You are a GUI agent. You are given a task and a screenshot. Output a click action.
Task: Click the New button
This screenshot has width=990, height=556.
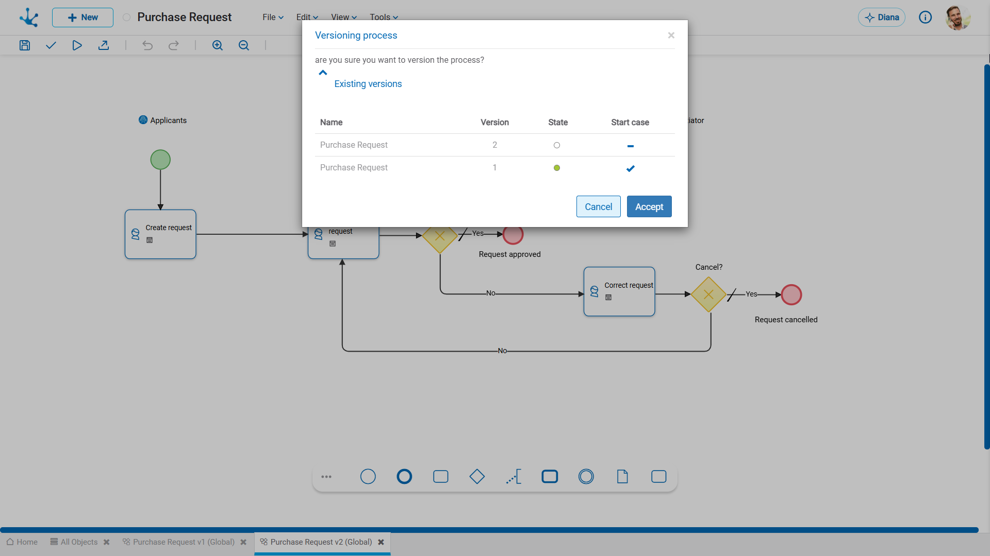(82, 18)
